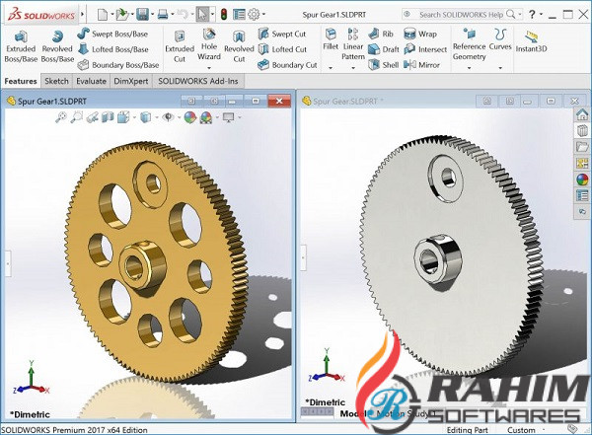
Task: Click the Help question mark button
Action: (x=532, y=15)
